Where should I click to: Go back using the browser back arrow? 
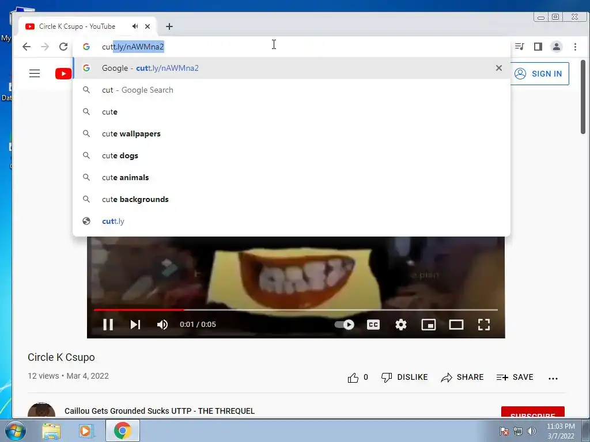coord(27,47)
